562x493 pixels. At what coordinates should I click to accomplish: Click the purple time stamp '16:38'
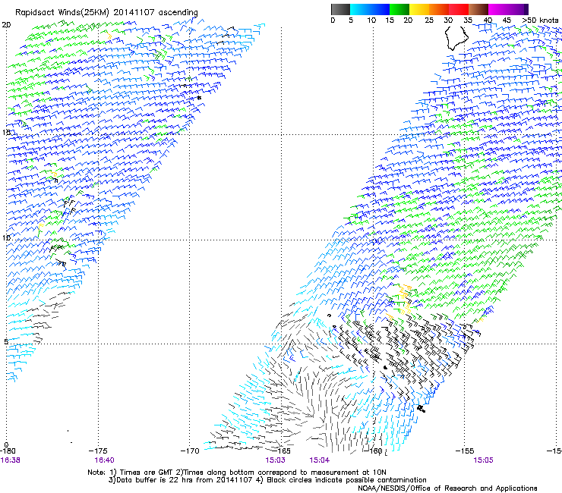pos(10,460)
